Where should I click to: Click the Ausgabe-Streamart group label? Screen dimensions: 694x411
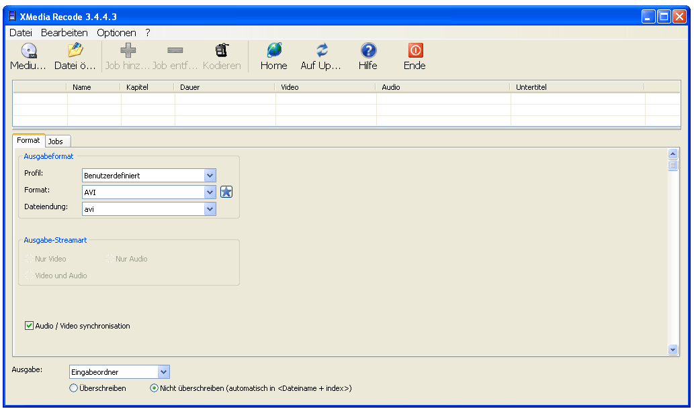click(x=55, y=240)
